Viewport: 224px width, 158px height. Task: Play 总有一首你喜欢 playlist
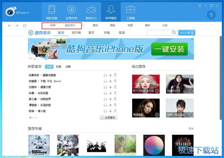coord(191,115)
